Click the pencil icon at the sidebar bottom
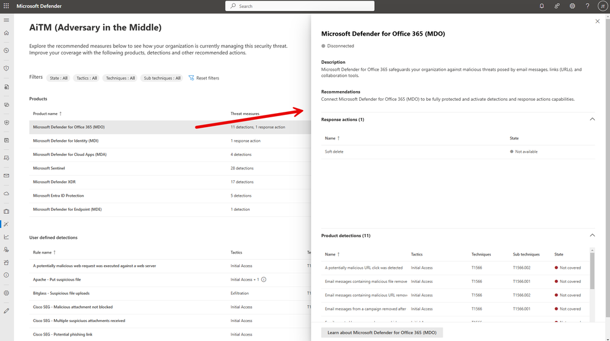The image size is (610, 341). click(x=6, y=310)
